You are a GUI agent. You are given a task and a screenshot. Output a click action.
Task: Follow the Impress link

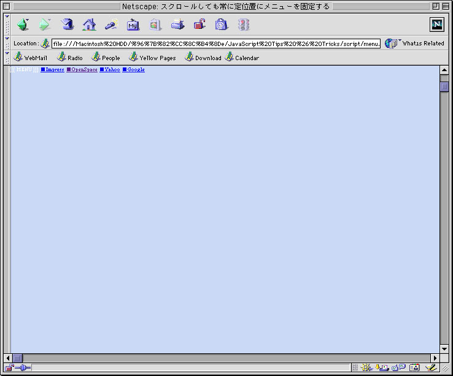coord(52,69)
